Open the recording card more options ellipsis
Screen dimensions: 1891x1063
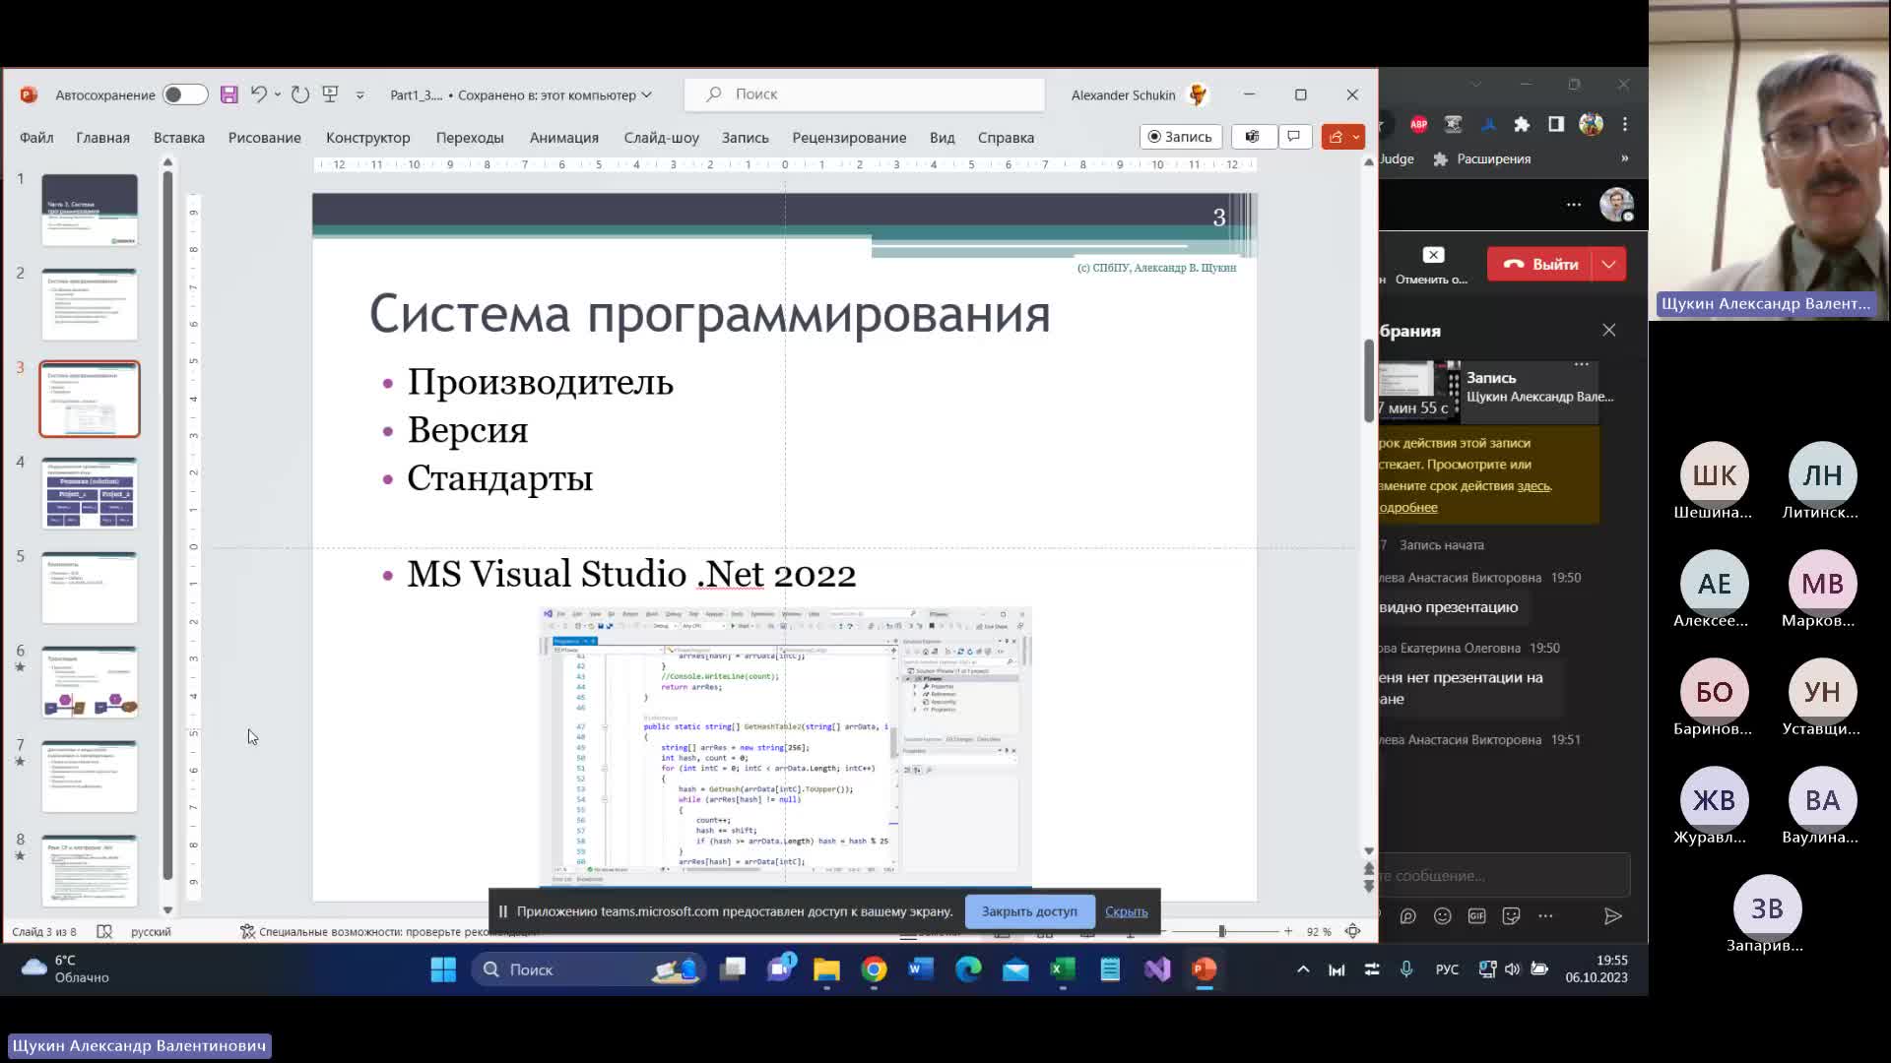coord(1582,364)
